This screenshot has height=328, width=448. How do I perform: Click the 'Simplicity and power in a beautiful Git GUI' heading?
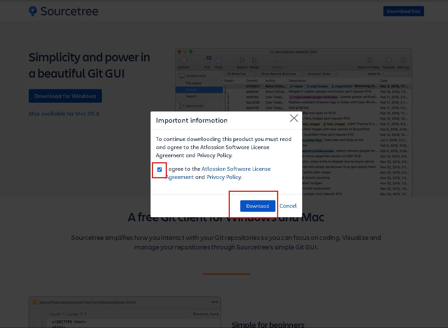pyautogui.click(x=89, y=65)
